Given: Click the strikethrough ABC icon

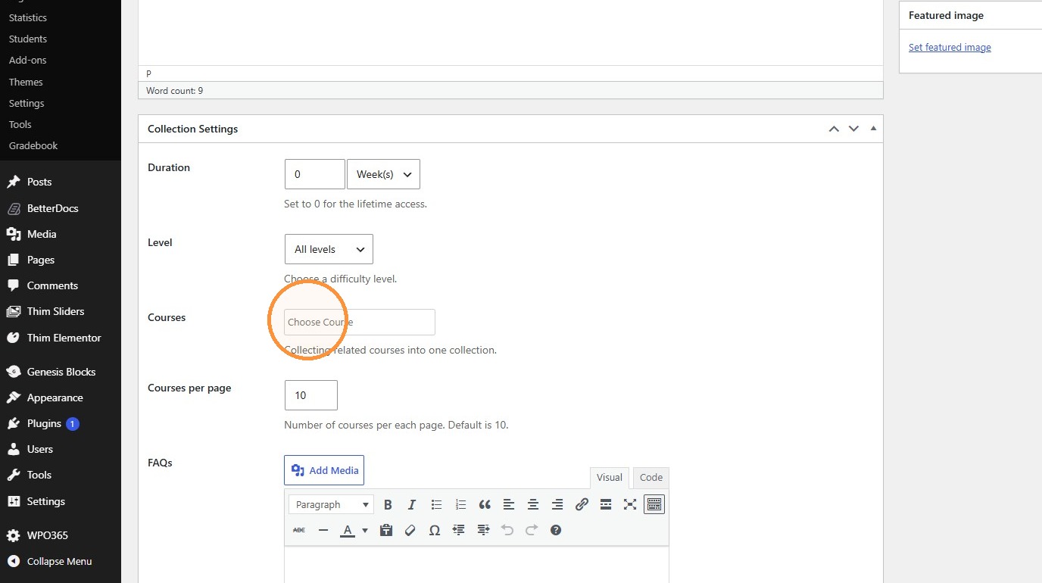Looking at the screenshot, I should click(299, 530).
